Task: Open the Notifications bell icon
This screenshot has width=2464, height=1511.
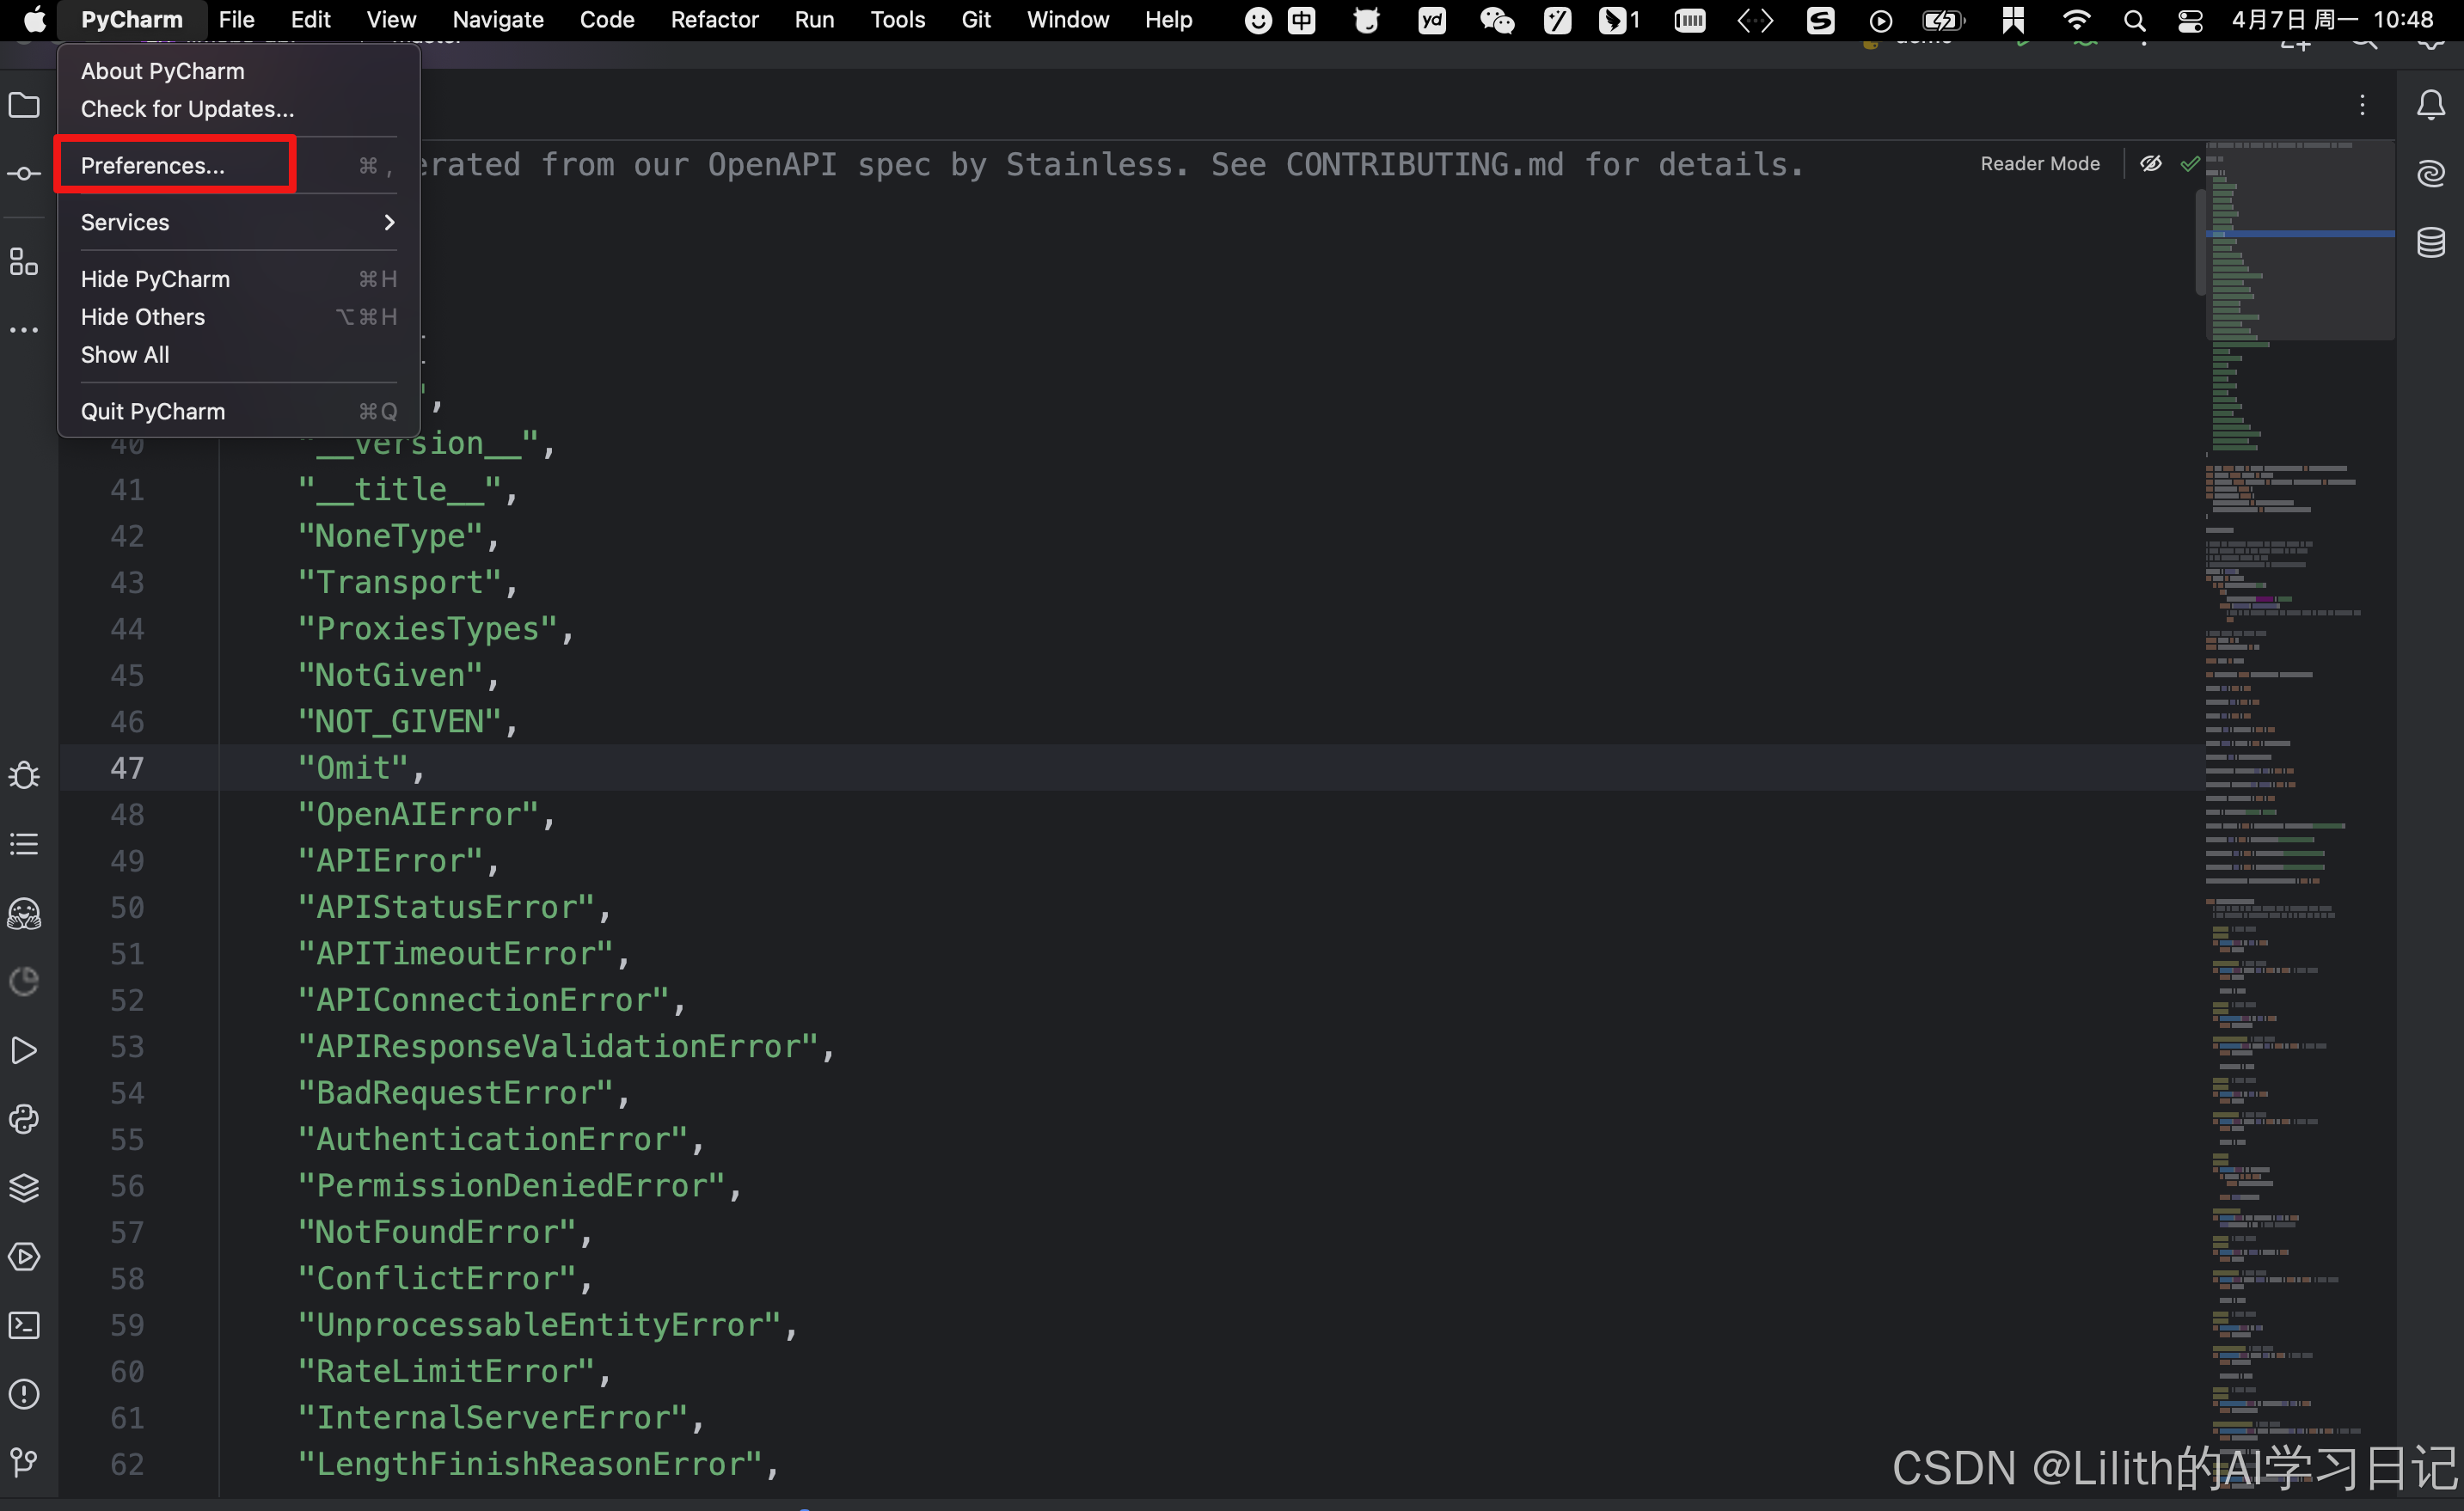Action: [2430, 105]
